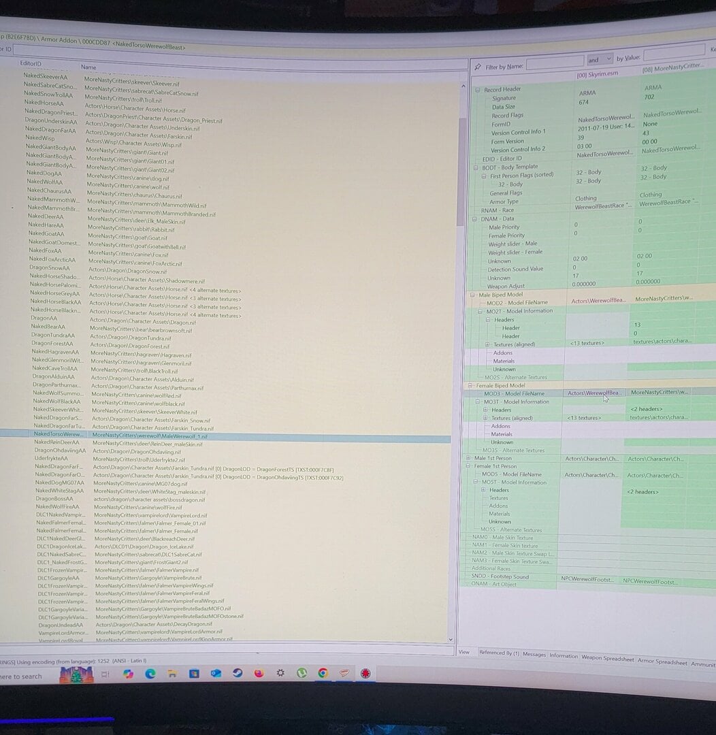Open Task View from the taskbar
Viewport: 716px width, 735px height.
click(x=105, y=674)
